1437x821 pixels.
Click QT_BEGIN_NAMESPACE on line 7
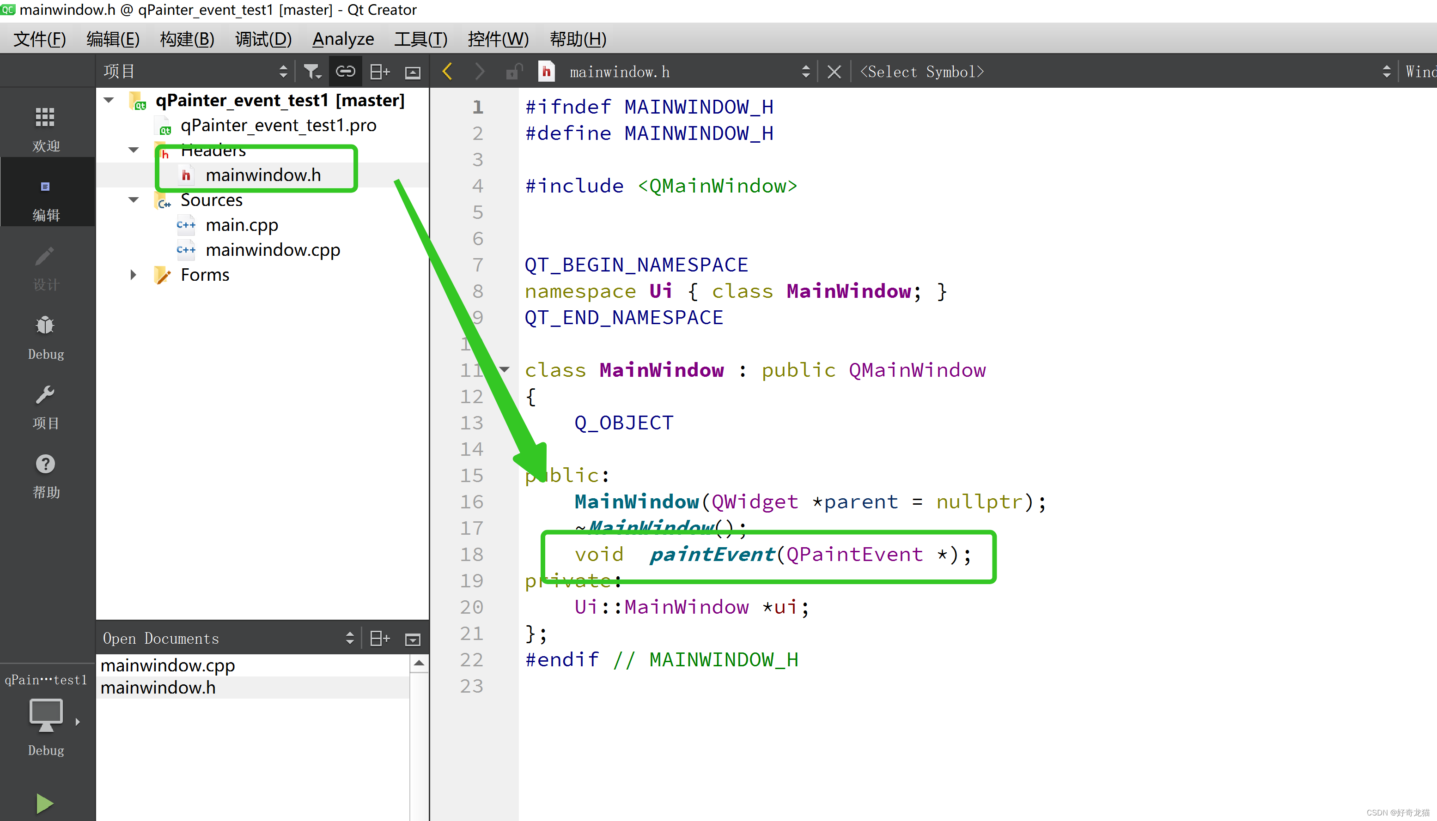pos(636,265)
